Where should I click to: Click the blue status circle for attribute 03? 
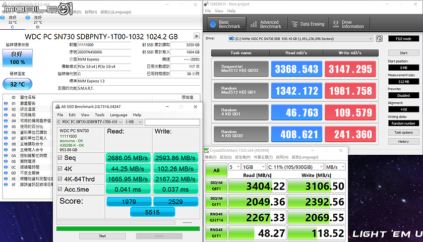point(6,115)
